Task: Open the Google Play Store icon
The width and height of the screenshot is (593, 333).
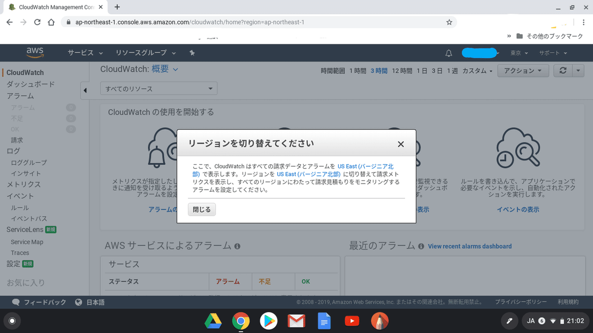Action: point(268,321)
